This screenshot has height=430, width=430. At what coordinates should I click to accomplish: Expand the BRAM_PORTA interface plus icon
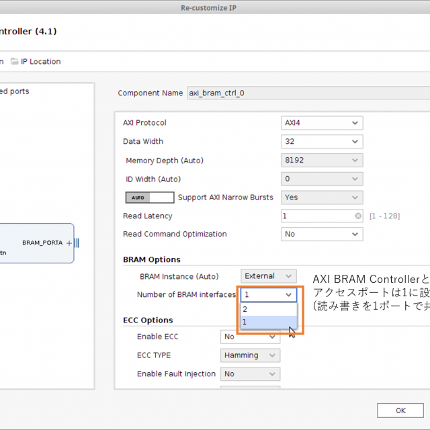click(69, 243)
